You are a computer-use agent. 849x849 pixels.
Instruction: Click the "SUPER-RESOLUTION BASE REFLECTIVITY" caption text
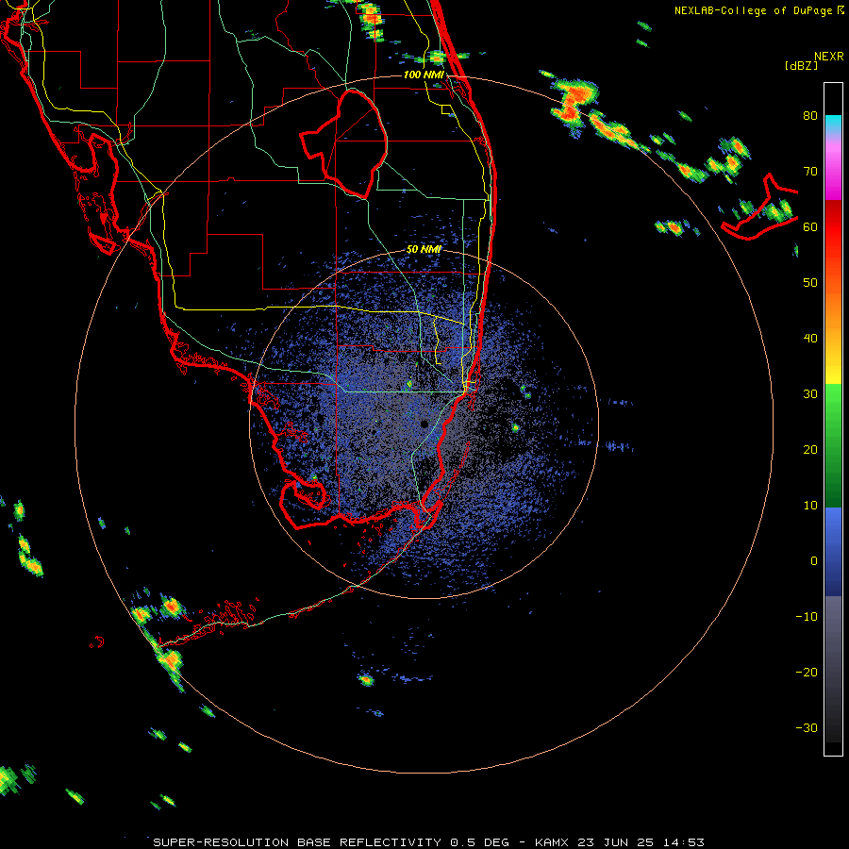pos(297,842)
